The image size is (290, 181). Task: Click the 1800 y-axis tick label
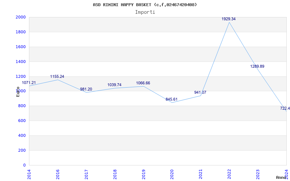[x=21, y=32]
